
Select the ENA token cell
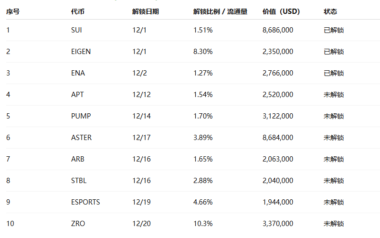click(78, 73)
